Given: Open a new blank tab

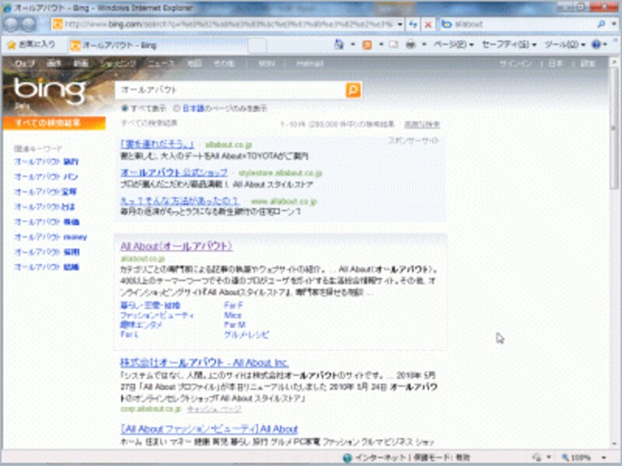Looking at the screenshot, I should coord(257,46).
